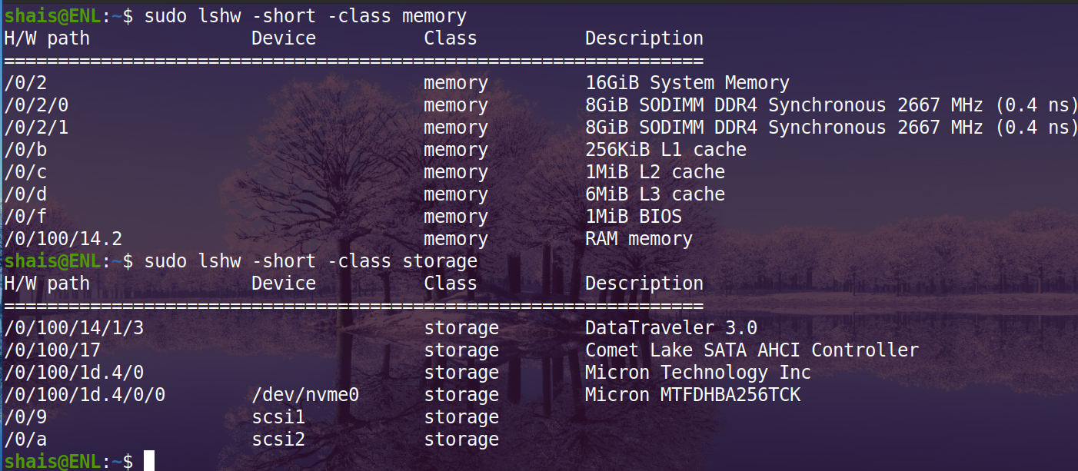Click the '256KiB L1 cache' entry
1078x471 pixels.
(x=665, y=150)
